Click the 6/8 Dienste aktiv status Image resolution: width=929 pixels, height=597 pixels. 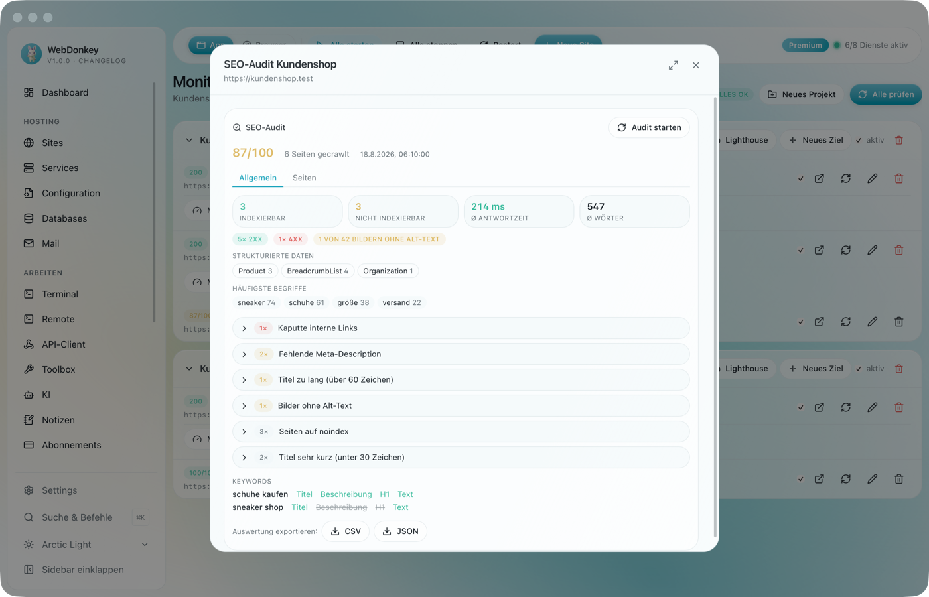871,45
